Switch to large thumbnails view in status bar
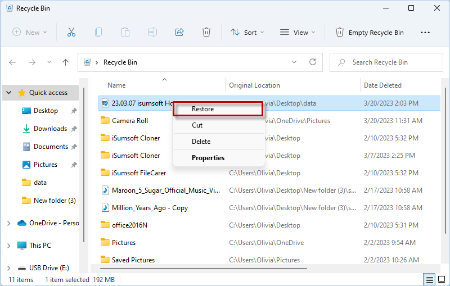The image size is (450, 286). (x=442, y=279)
